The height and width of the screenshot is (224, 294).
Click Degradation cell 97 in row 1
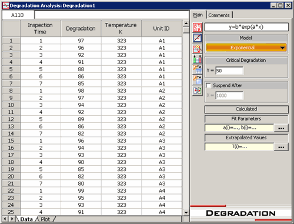81,41
